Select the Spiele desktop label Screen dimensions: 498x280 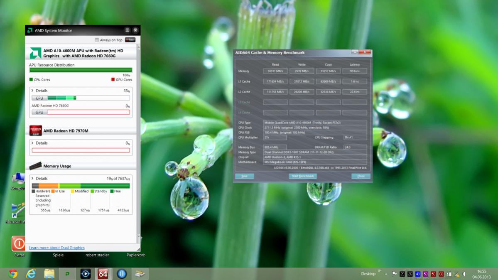tap(58, 255)
